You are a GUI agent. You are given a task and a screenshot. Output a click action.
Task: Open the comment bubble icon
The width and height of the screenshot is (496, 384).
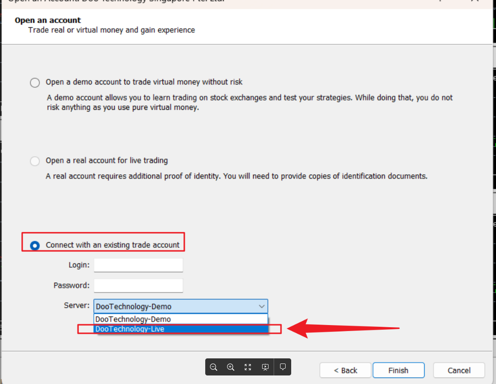click(x=283, y=366)
